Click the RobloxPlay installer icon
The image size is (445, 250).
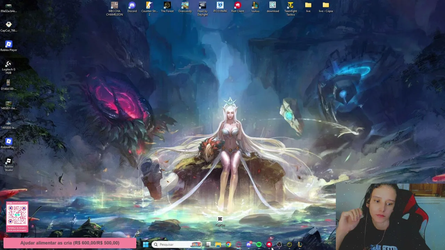tap(9, 143)
